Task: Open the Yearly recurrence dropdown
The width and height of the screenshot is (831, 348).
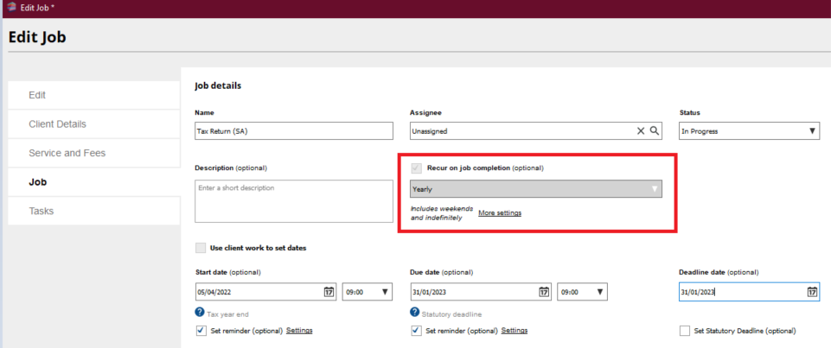Action: click(536, 188)
